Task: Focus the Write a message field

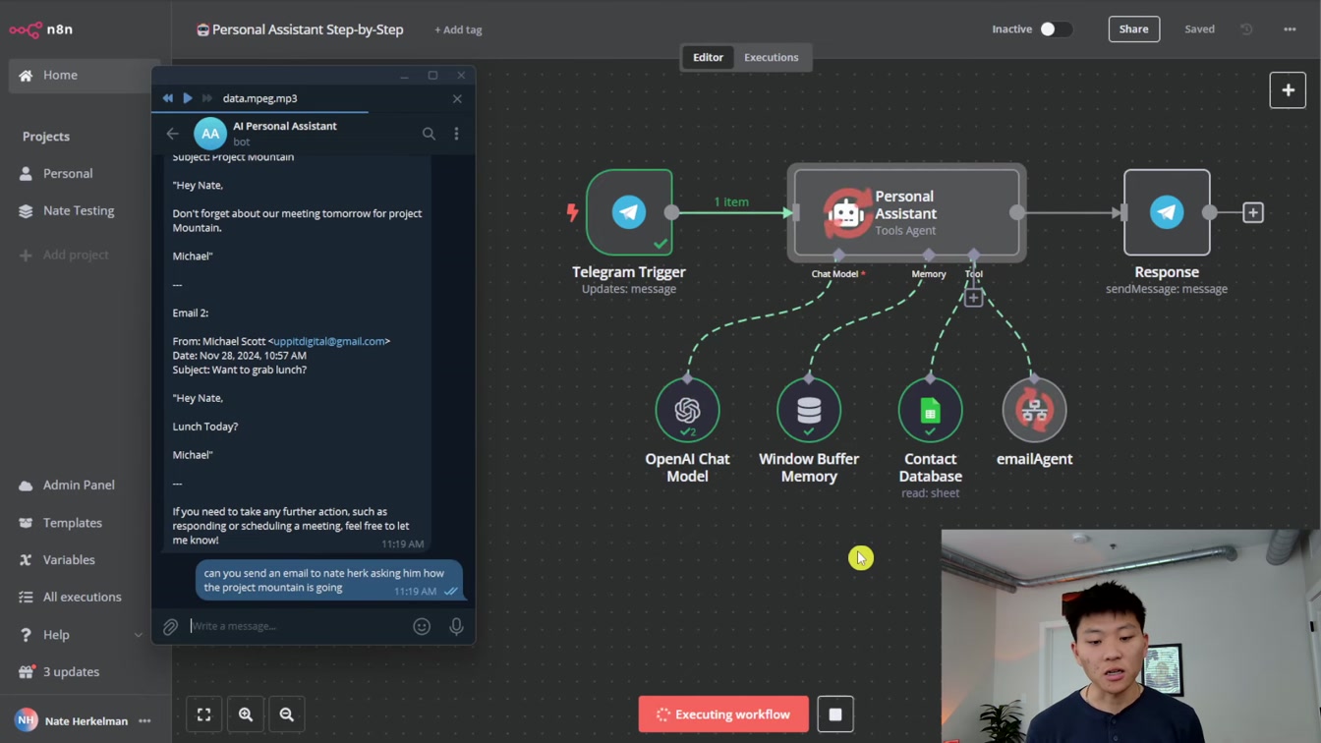Action: pyautogui.click(x=298, y=626)
